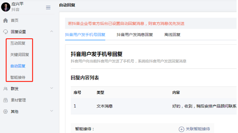Click 关联智能接待 link
This screenshot has width=238, height=133.
pos(198,129)
